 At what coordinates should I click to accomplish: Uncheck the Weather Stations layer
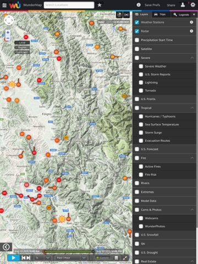[x=137, y=22]
